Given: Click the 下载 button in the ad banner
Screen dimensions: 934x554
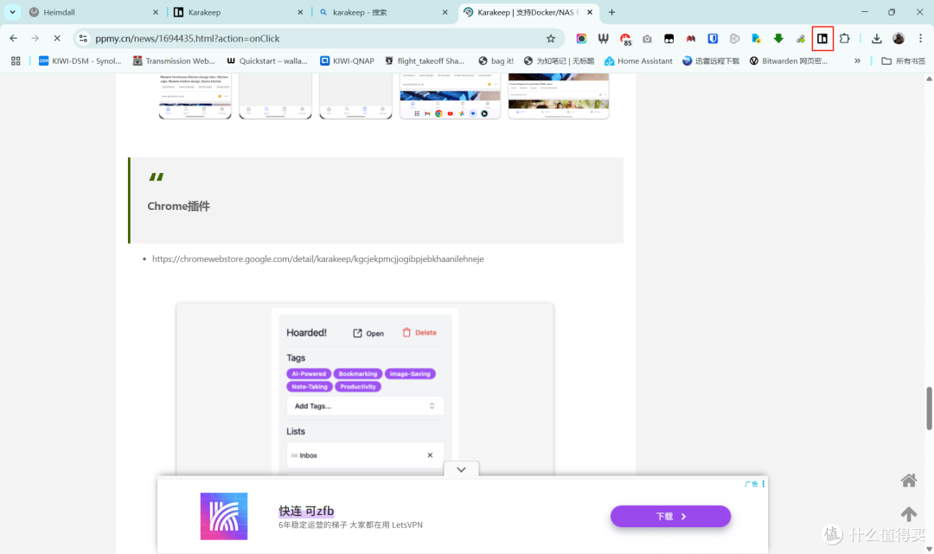Looking at the screenshot, I should pyautogui.click(x=670, y=515).
